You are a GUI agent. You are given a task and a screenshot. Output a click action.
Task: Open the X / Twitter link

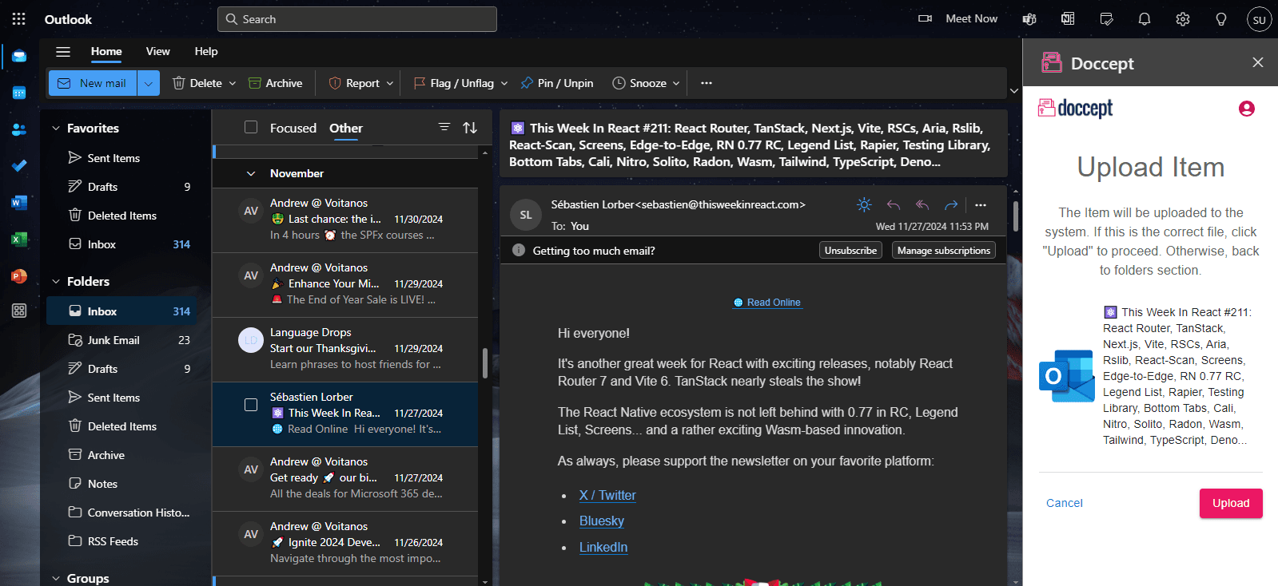(607, 495)
